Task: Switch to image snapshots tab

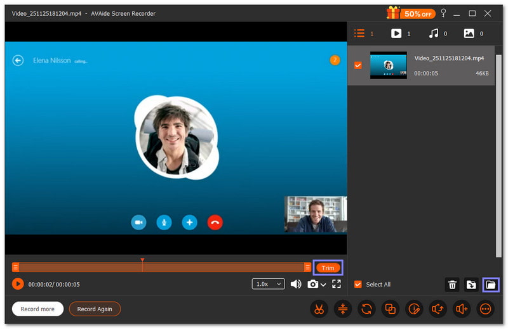Action: pyautogui.click(x=473, y=34)
